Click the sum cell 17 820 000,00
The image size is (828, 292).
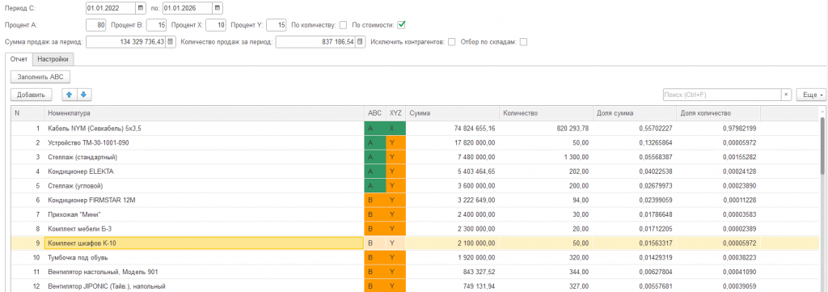click(x=453, y=142)
